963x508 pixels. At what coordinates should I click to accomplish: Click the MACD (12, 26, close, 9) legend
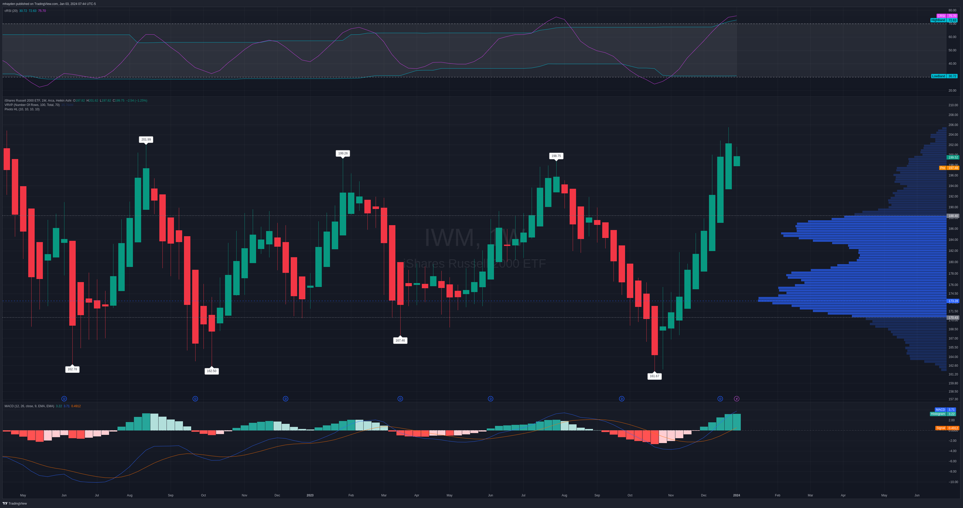tap(29, 406)
